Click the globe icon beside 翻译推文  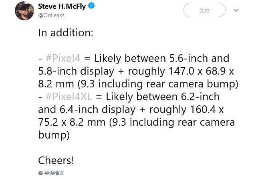click(40, 173)
